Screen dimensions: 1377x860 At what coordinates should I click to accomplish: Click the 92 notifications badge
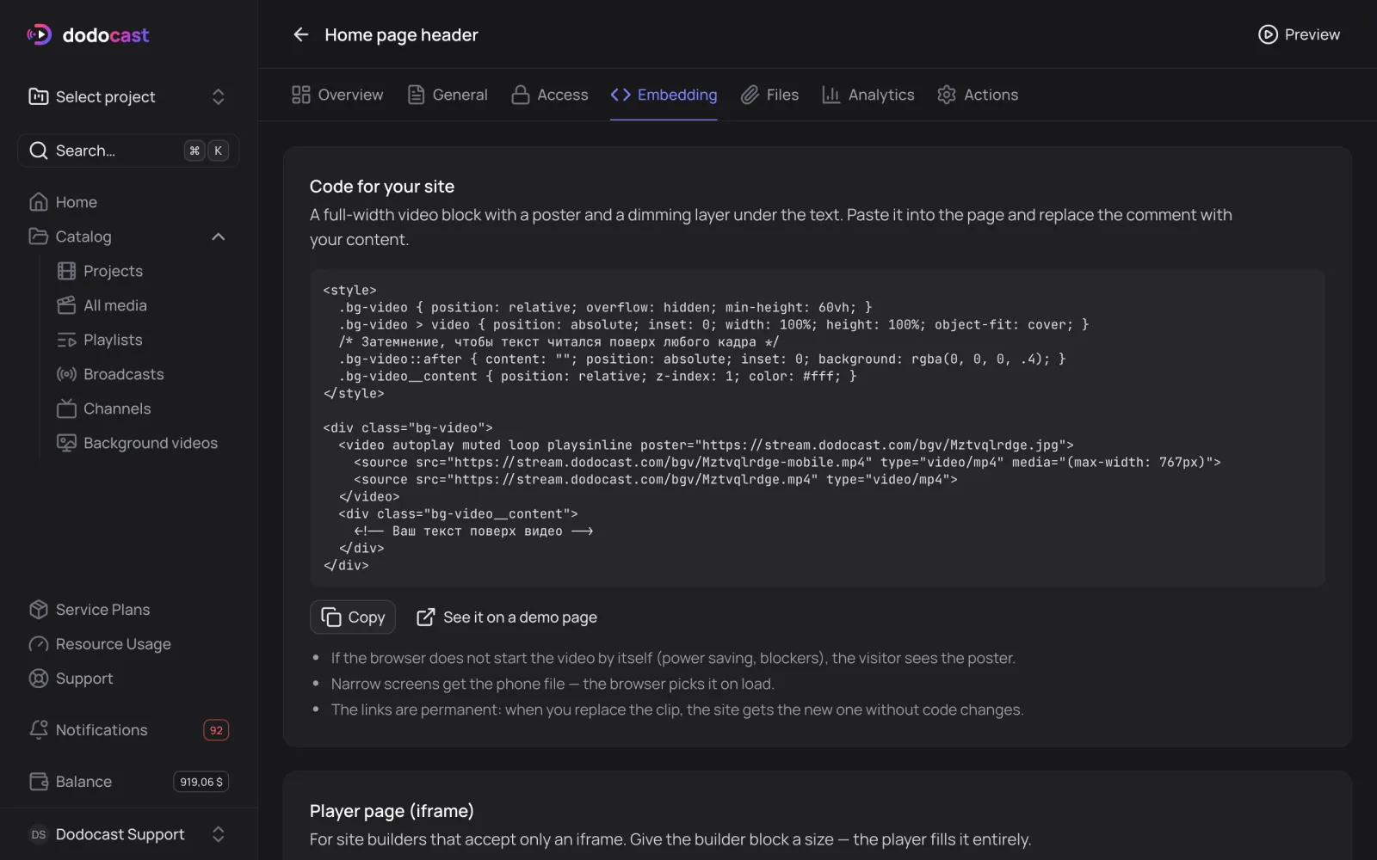point(216,730)
